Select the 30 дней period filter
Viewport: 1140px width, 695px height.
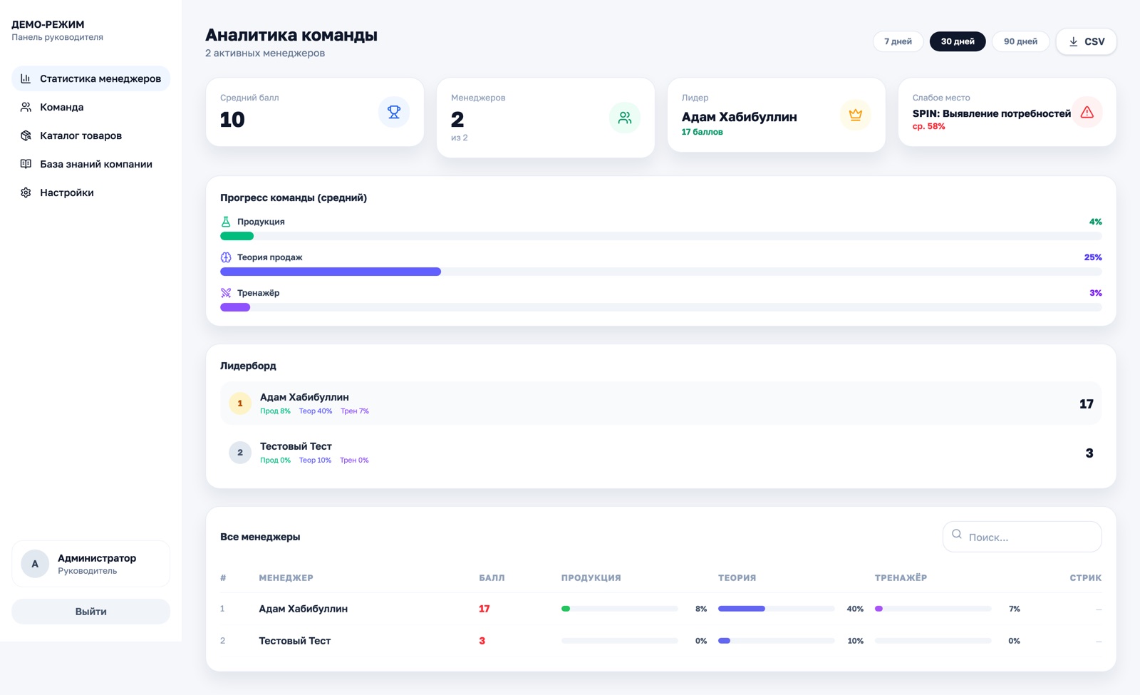click(957, 41)
